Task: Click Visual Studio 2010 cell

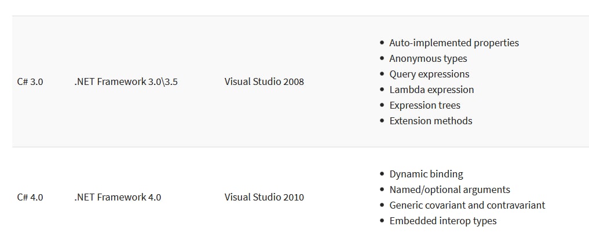Action: 264,198
